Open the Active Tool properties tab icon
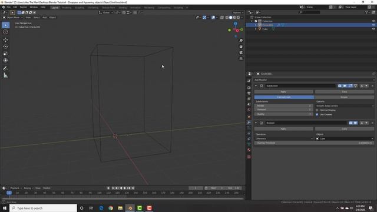The width and height of the screenshot is (377, 212). point(249,81)
